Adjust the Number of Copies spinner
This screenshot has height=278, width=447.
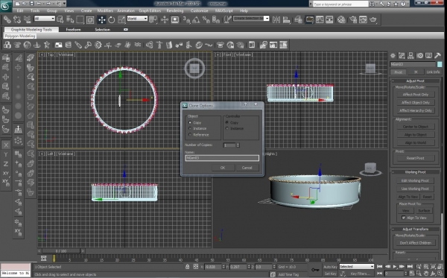(238, 145)
